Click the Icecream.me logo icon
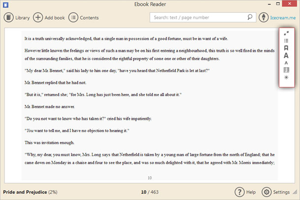This screenshot has height=200, width=300. coord(264,17)
